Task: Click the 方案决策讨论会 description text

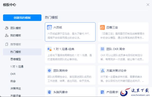Action: pyautogui.click(x=122, y=79)
